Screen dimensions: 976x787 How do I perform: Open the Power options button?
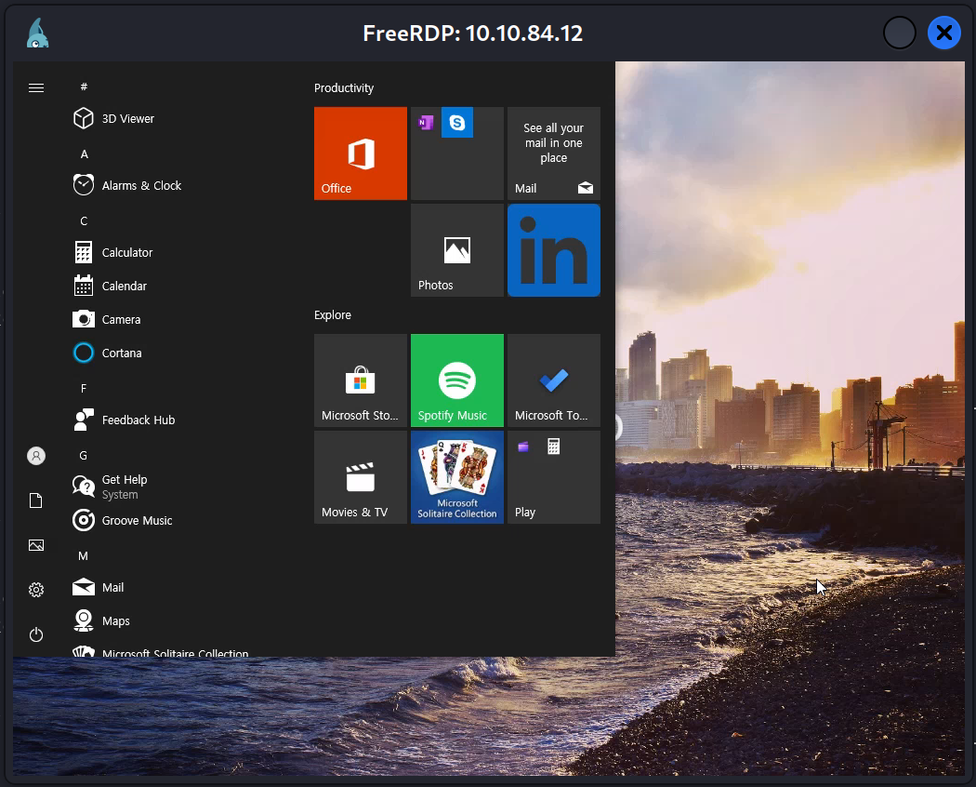click(36, 634)
